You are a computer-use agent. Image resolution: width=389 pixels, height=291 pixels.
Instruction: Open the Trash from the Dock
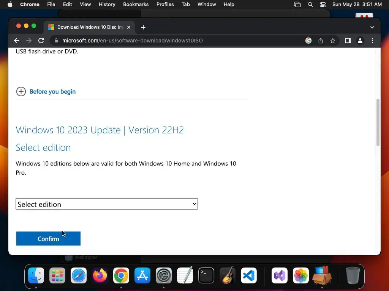[353, 275]
